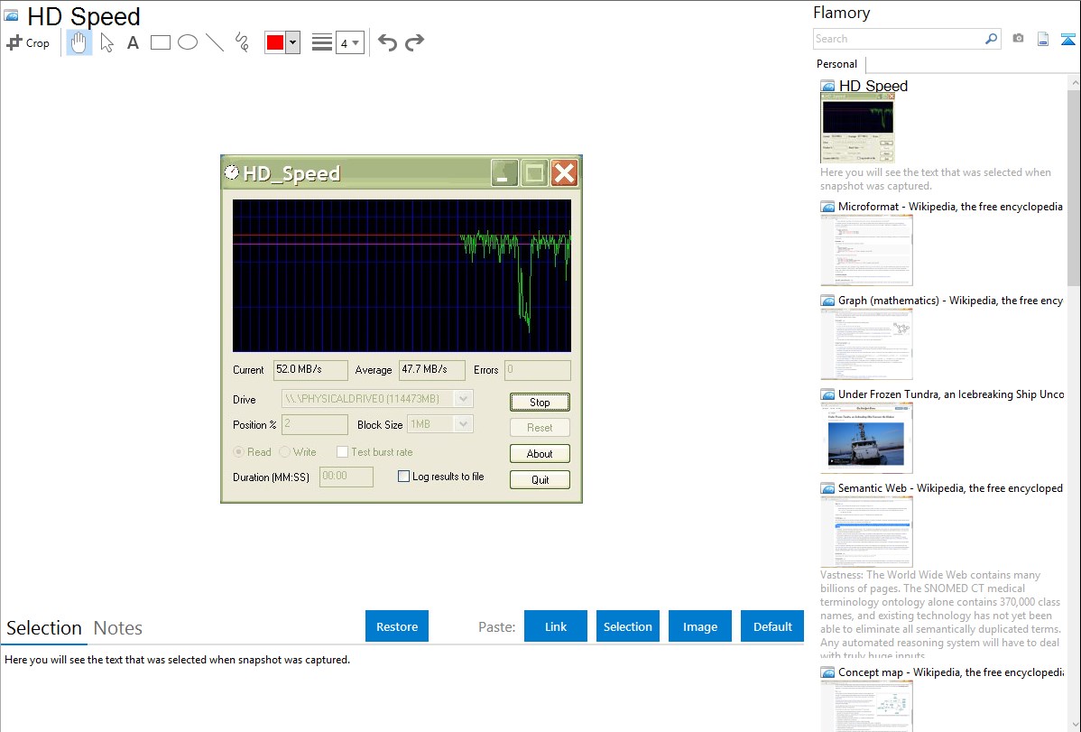Select the freehand scribble tool
This screenshot has height=732, width=1081.
pos(242,42)
